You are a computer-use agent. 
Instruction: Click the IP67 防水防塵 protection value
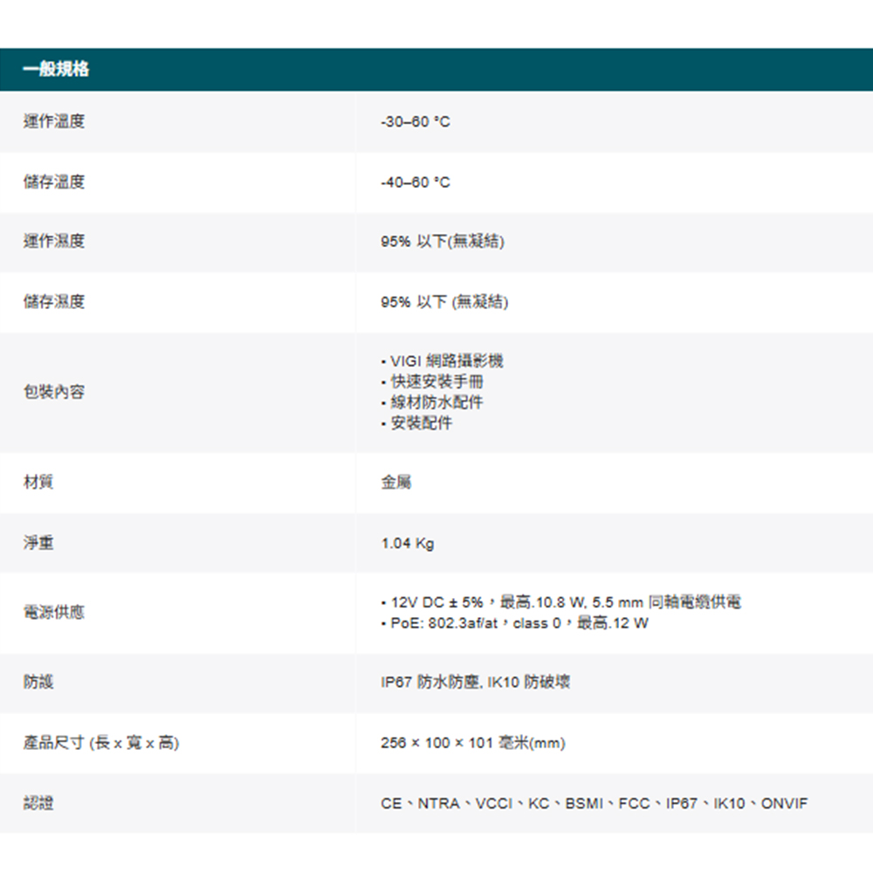click(476, 682)
